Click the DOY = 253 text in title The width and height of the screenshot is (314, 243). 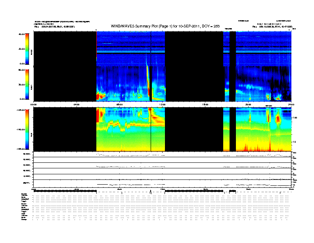click(211, 26)
